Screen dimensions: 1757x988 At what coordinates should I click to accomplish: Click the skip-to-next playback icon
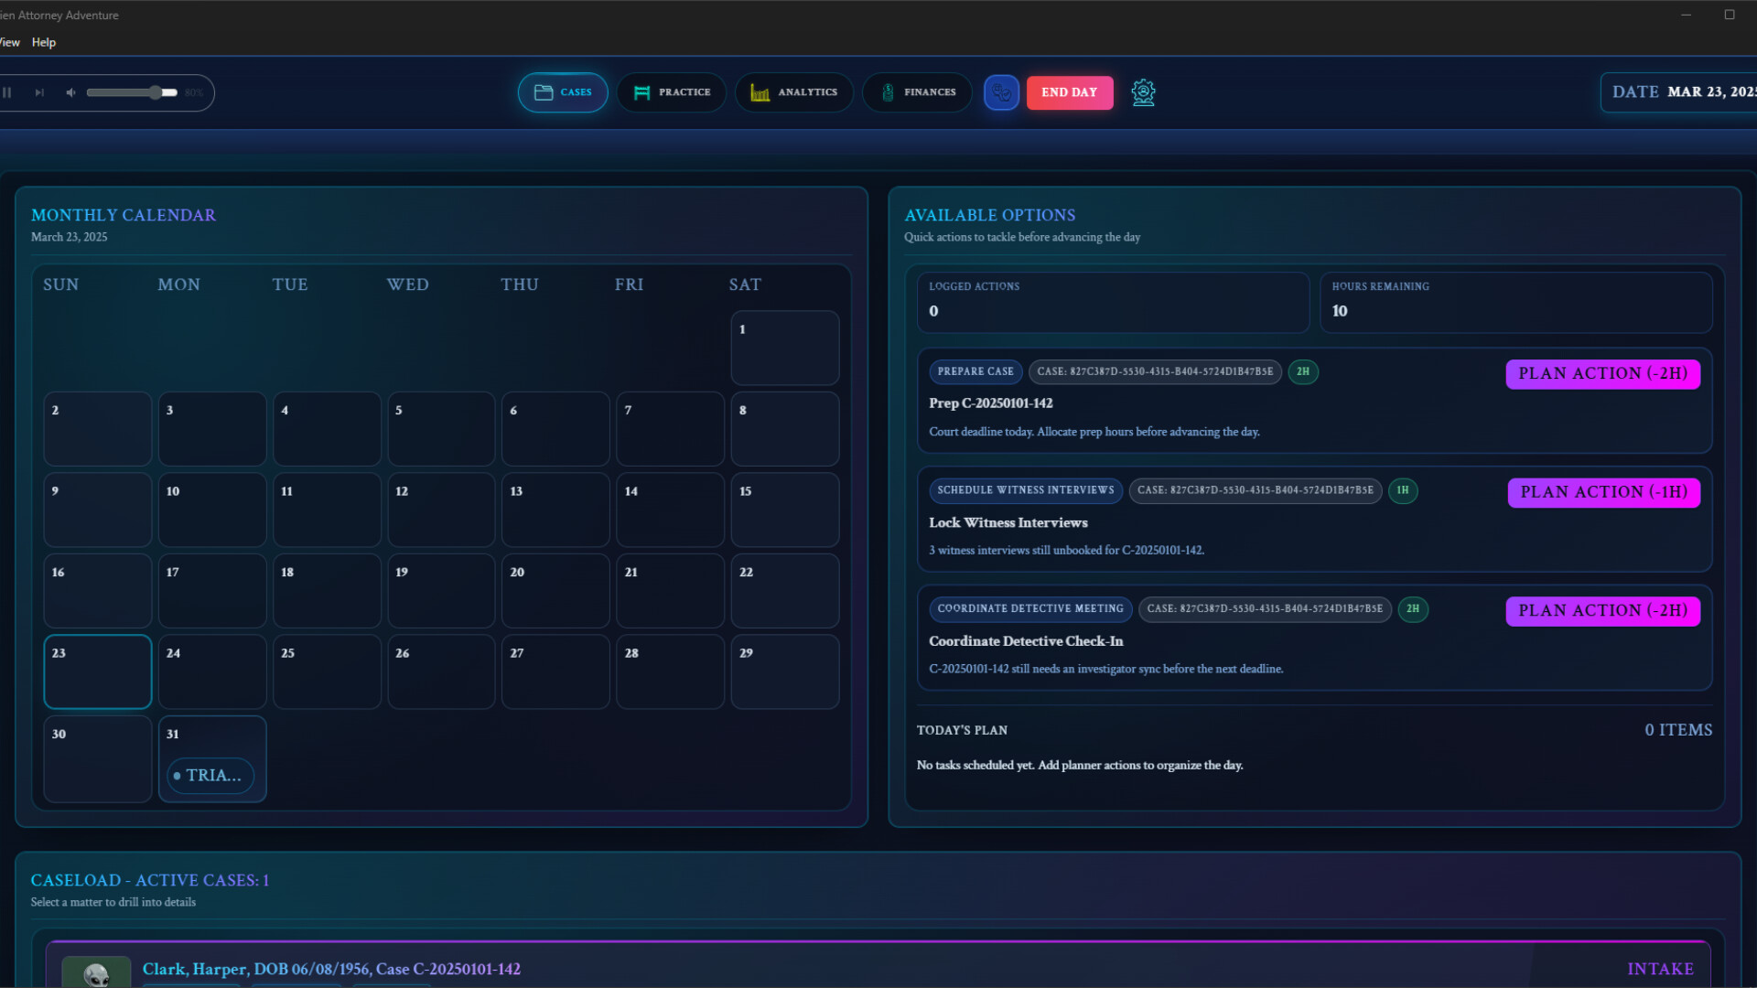tap(39, 92)
